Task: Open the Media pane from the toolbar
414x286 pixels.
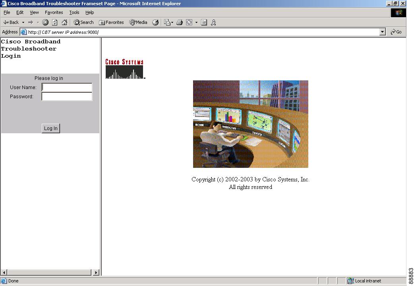Action: [138, 22]
